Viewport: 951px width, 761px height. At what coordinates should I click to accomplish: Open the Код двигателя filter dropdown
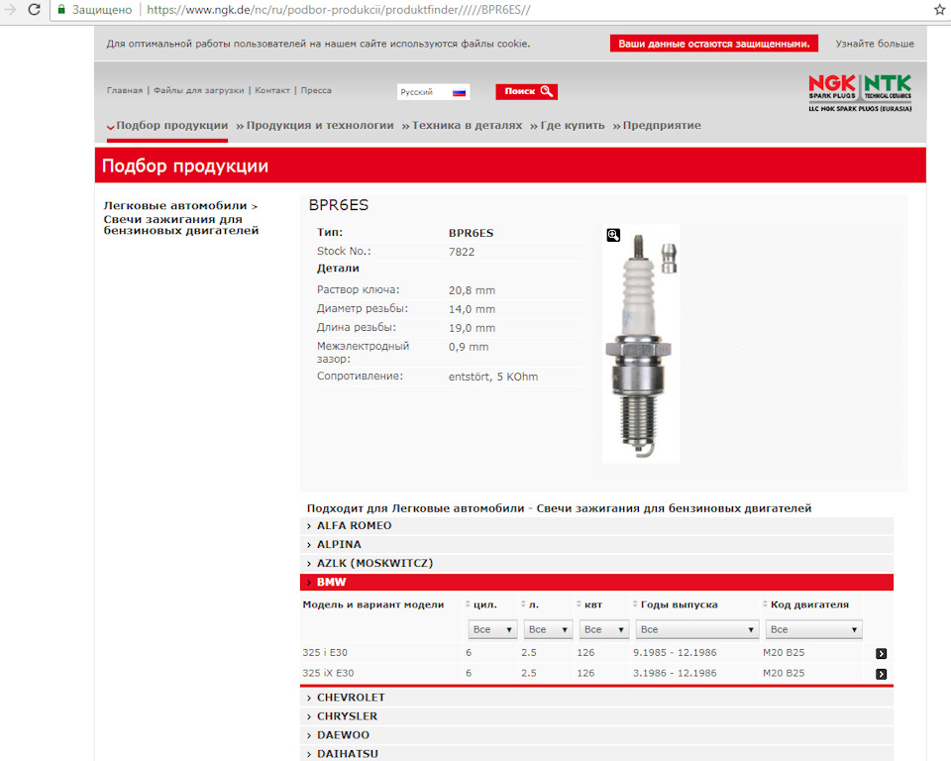814,630
